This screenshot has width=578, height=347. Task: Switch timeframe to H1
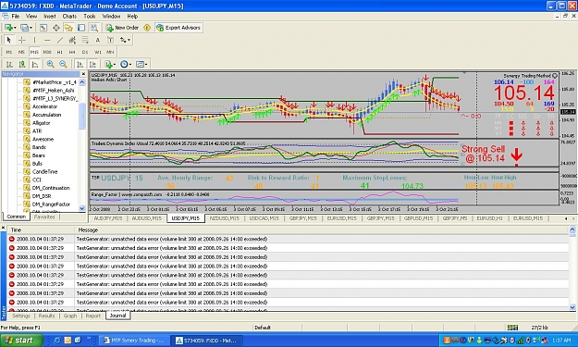60,52
